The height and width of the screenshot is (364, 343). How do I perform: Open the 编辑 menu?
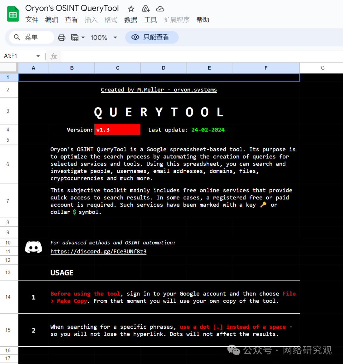[51, 20]
